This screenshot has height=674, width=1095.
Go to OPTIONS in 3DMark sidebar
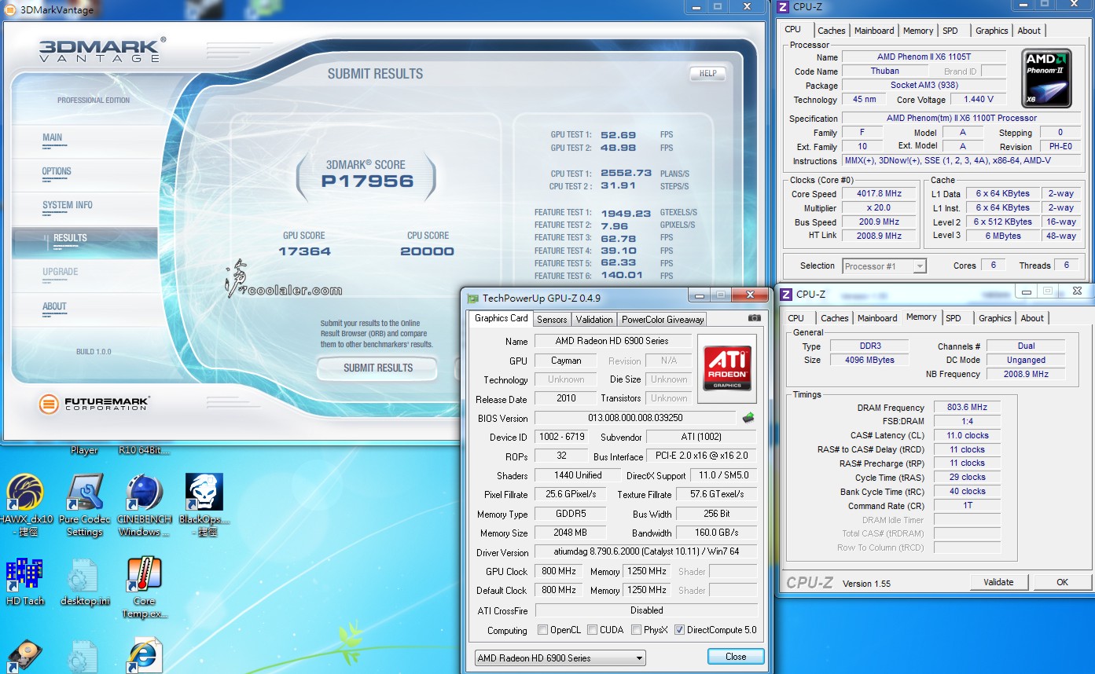pyautogui.click(x=85, y=174)
